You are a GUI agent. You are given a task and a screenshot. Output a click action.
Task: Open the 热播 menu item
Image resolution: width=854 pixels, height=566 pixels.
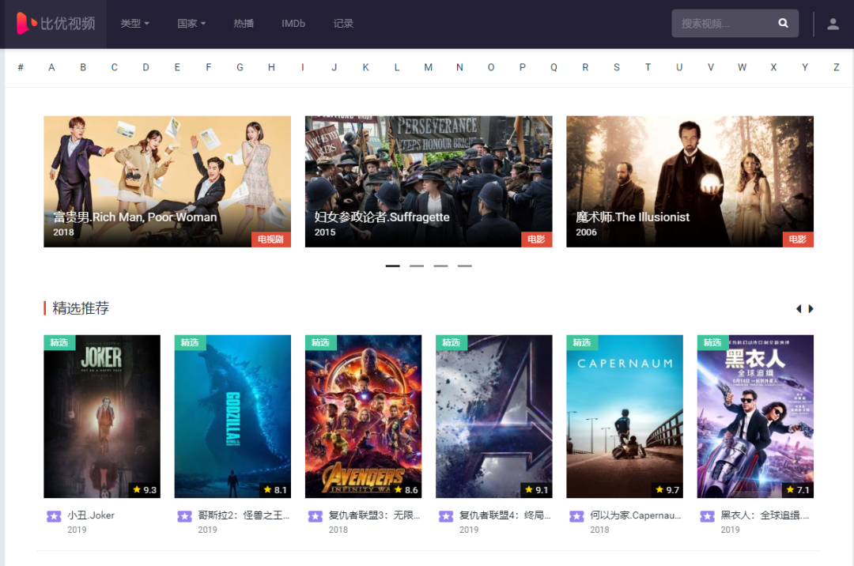244,24
